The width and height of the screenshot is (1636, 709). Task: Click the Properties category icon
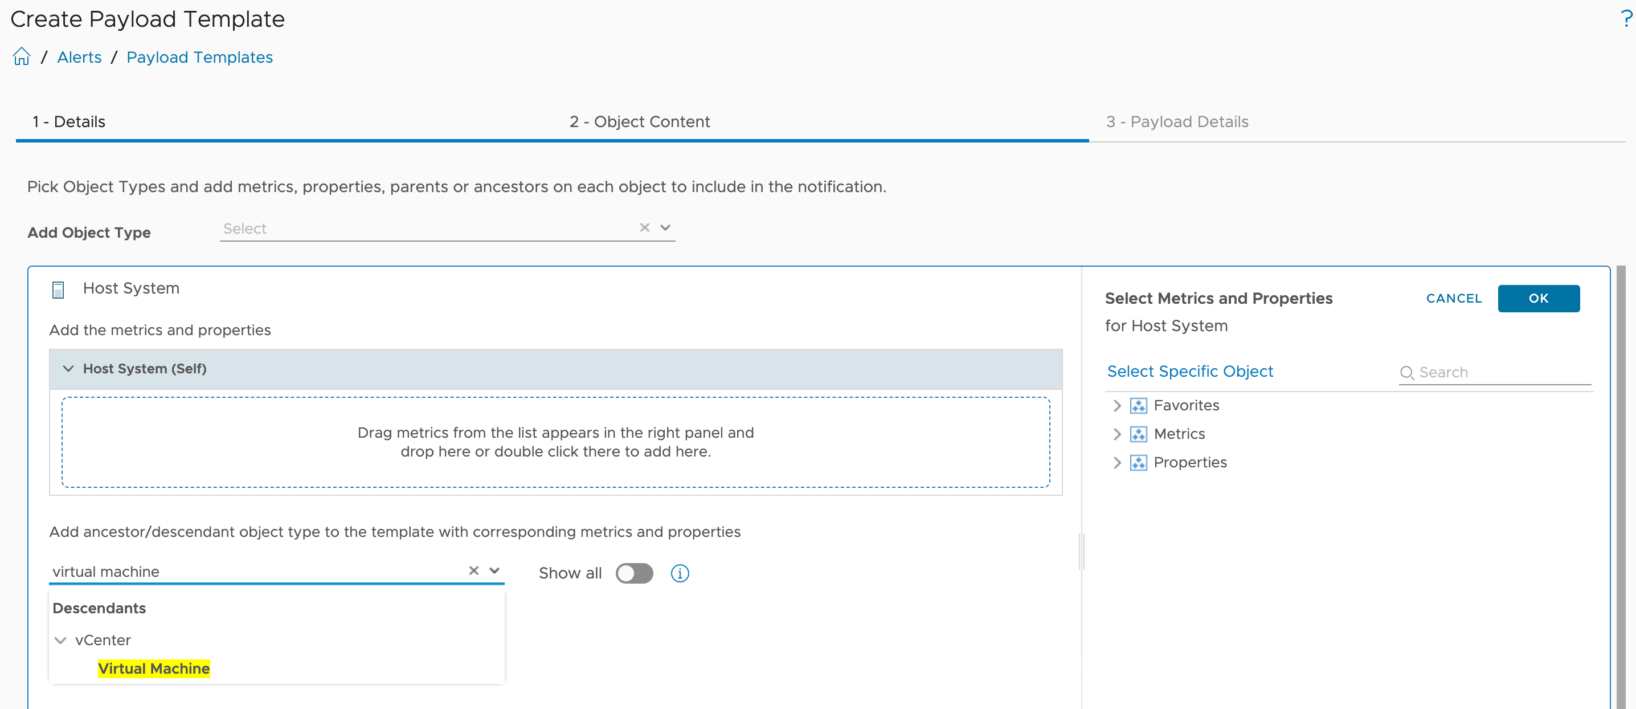click(1139, 462)
